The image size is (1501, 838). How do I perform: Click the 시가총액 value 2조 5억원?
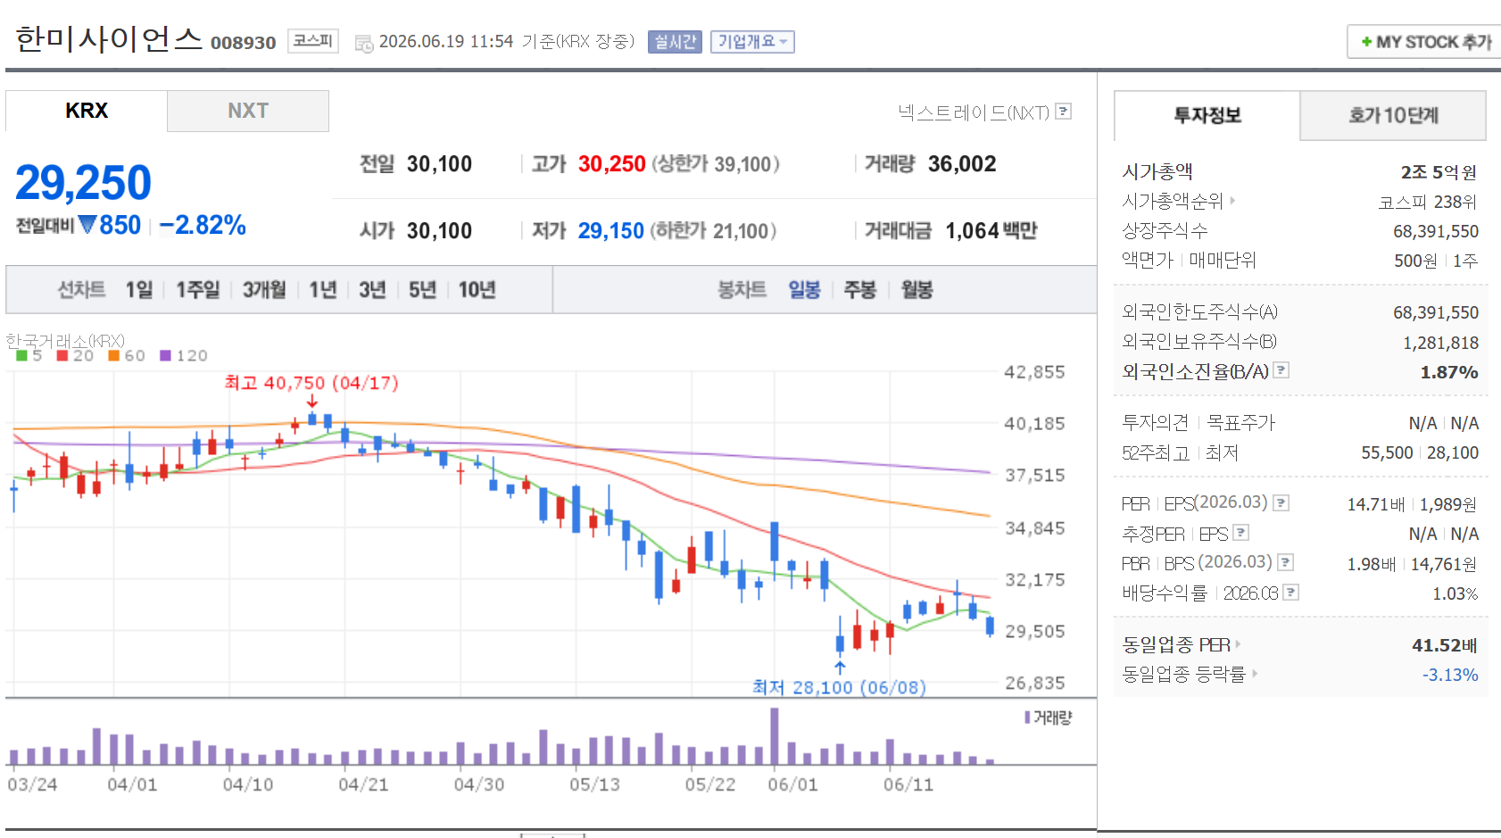[1439, 172]
